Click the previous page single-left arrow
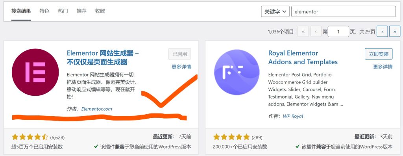The width and height of the screenshot is (403, 156). [x=316, y=32]
